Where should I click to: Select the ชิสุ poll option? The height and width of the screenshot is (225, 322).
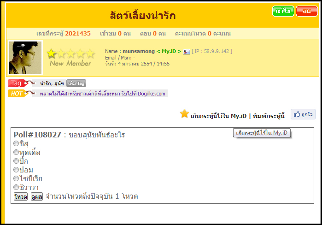pyautogui.click(x=16, y=143)
